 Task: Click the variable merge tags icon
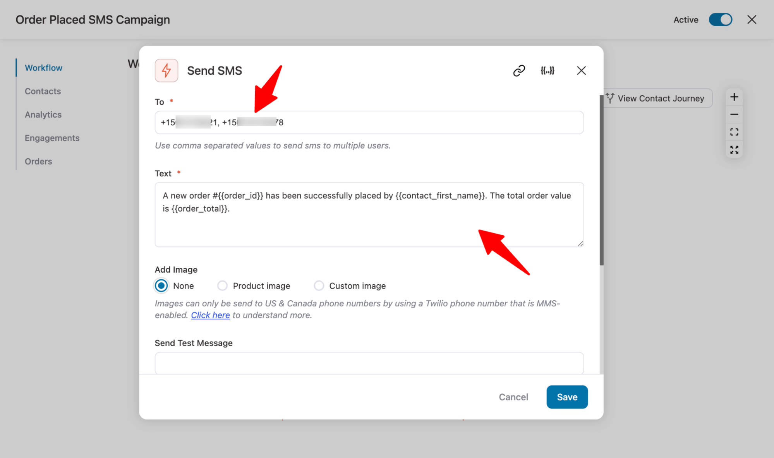(547, 70)
